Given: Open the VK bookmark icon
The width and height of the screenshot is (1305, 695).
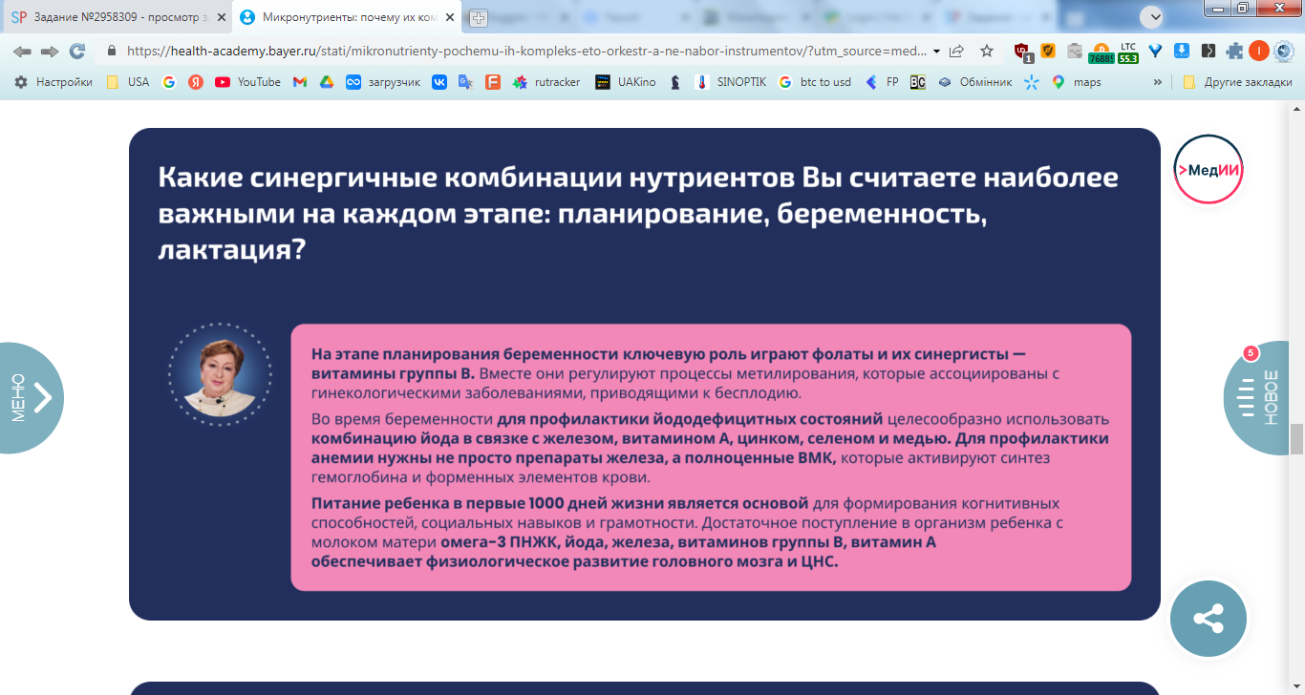Looking at the screenshot, I should 439,82.
